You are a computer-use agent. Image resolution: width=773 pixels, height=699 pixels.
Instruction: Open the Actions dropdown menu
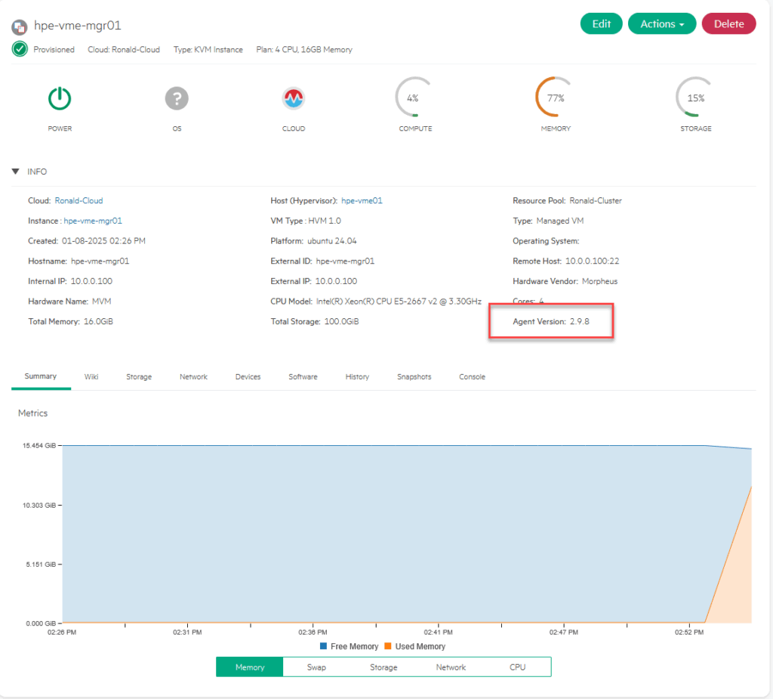[x=662, y=24]
